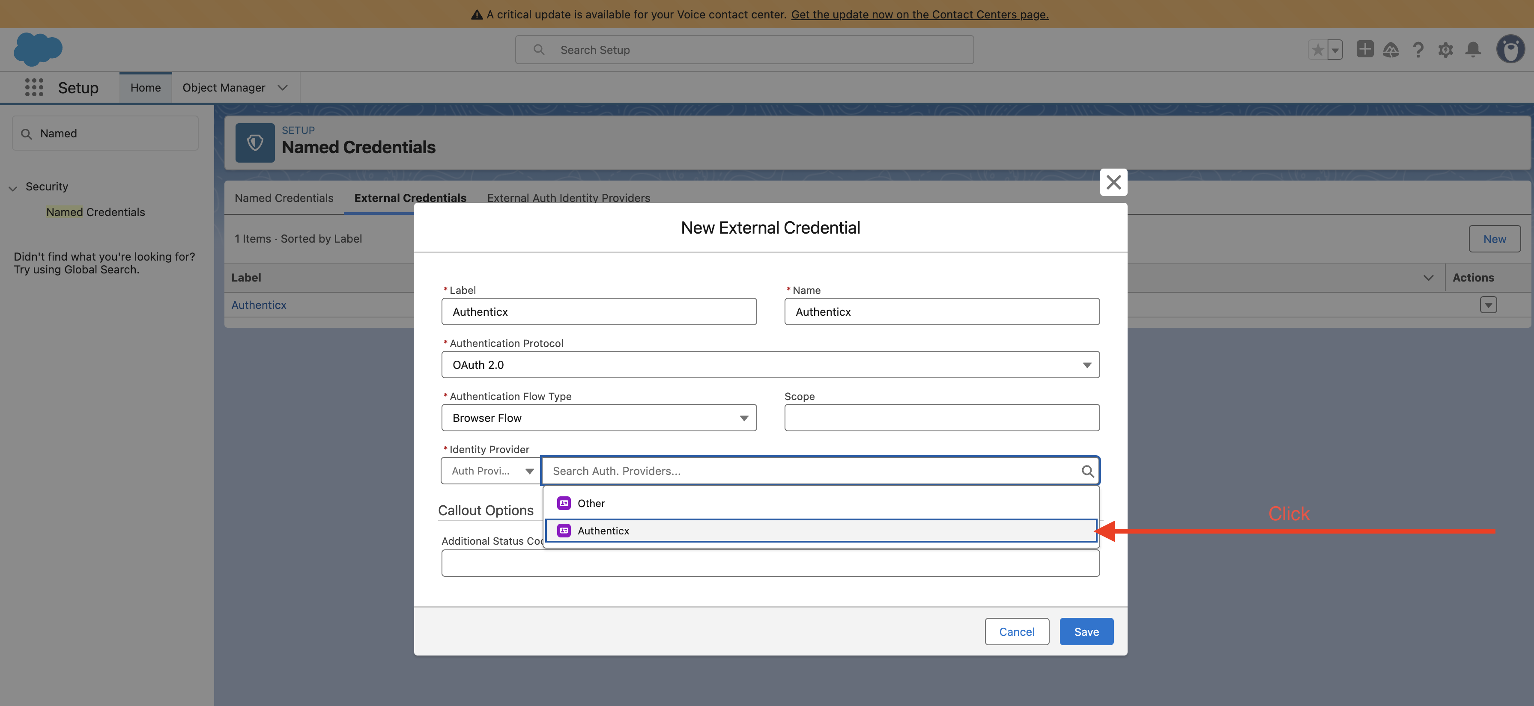Open the Authentication Protocol dropdown
This screenshot has height=706, width=1534.
click(x=770, y=365)
